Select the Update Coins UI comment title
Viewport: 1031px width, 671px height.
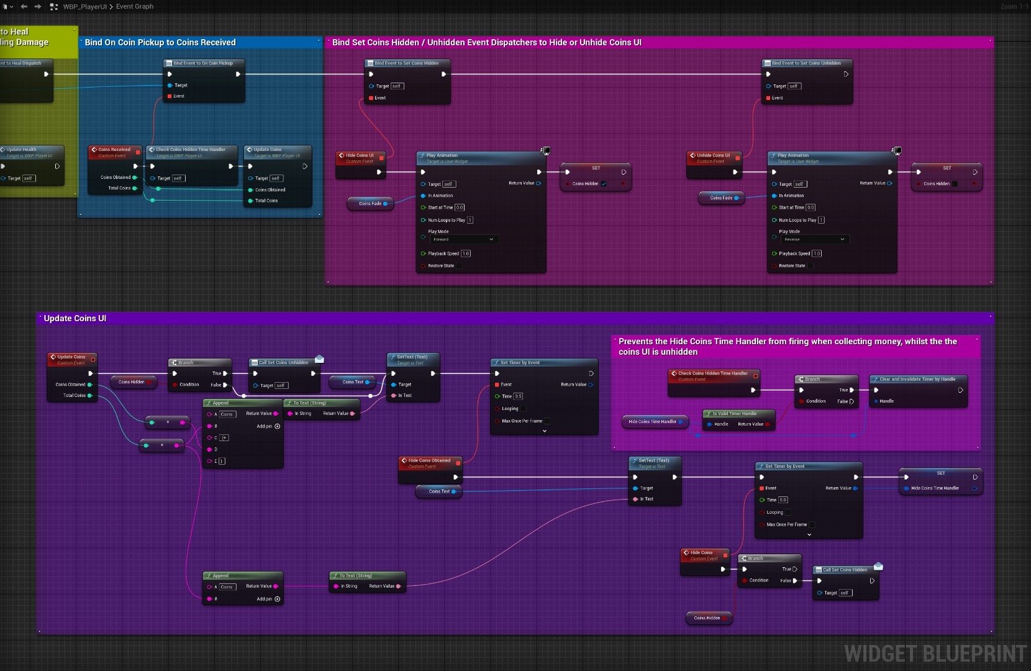click(x=75, y=318)
